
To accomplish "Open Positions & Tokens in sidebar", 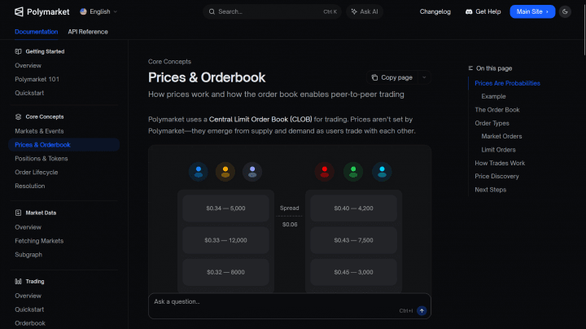I will coord(42,158).
